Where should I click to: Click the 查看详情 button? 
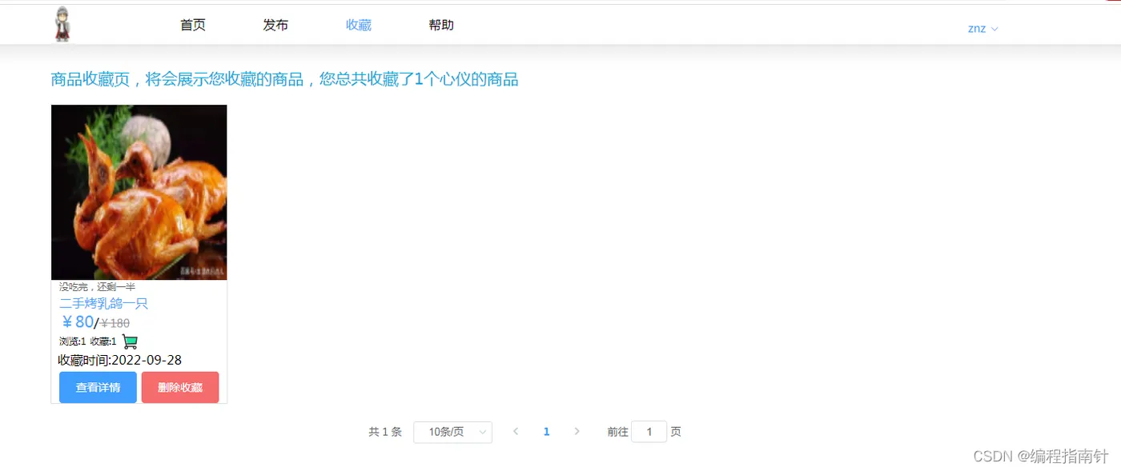pos(98,387)
